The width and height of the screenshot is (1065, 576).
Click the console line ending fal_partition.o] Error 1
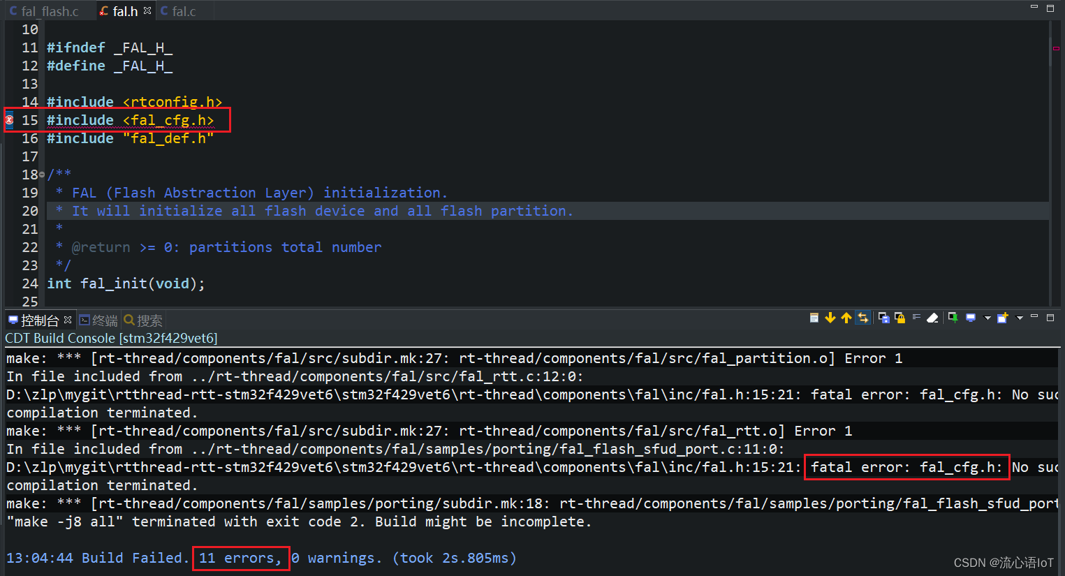coord(455,358)
